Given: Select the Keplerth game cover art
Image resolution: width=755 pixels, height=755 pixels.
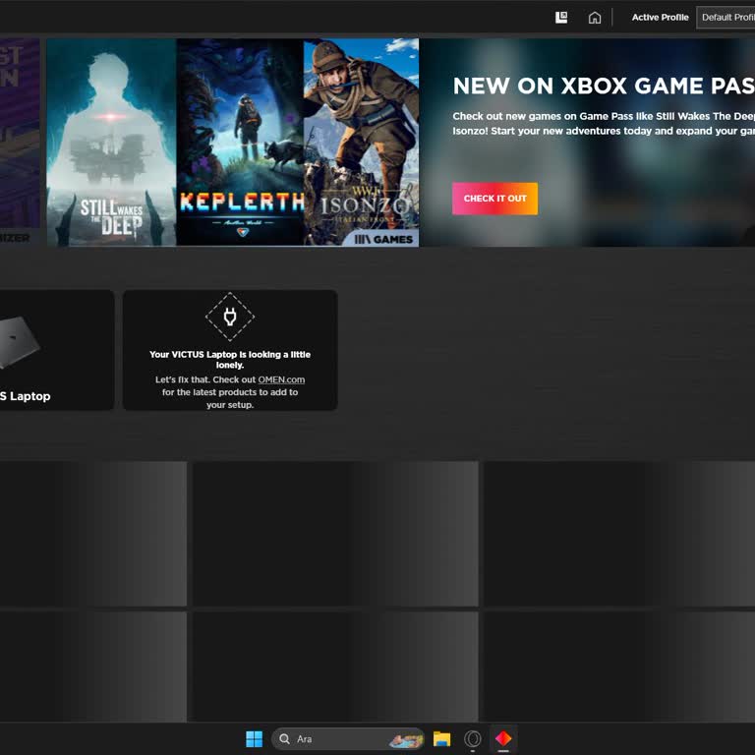Looking at the screenshot, I should tap(240, 143).
